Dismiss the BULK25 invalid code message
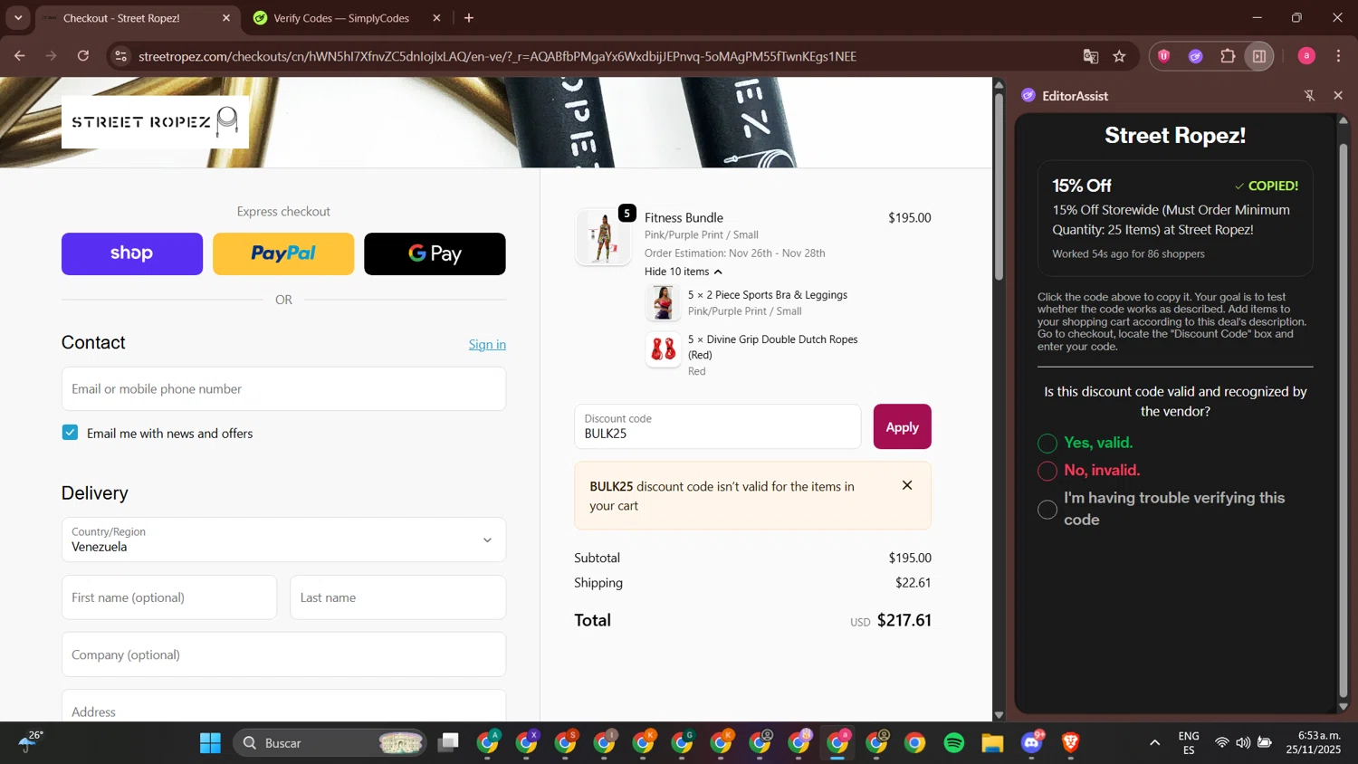 coord(907,485)
